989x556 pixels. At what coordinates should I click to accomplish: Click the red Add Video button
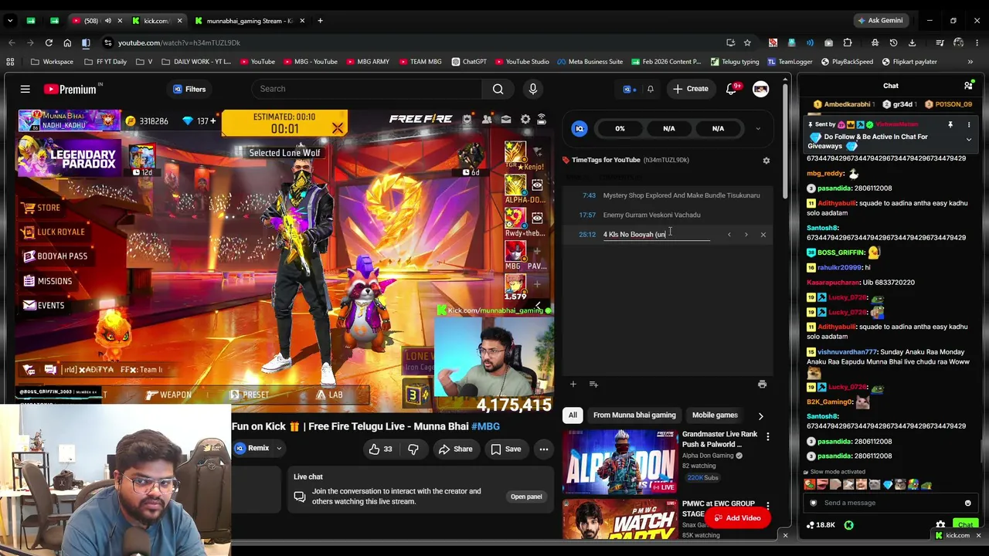click(x=738, y=518)
